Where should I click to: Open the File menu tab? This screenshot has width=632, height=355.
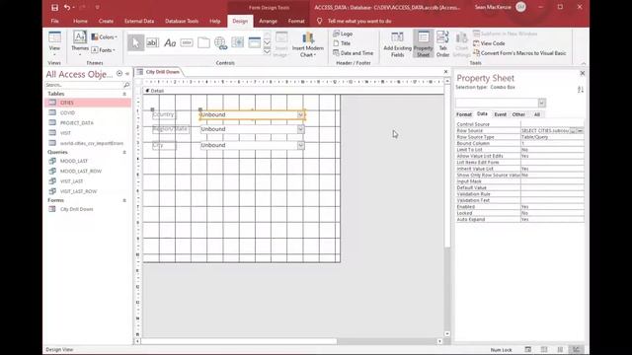[55, 21]
